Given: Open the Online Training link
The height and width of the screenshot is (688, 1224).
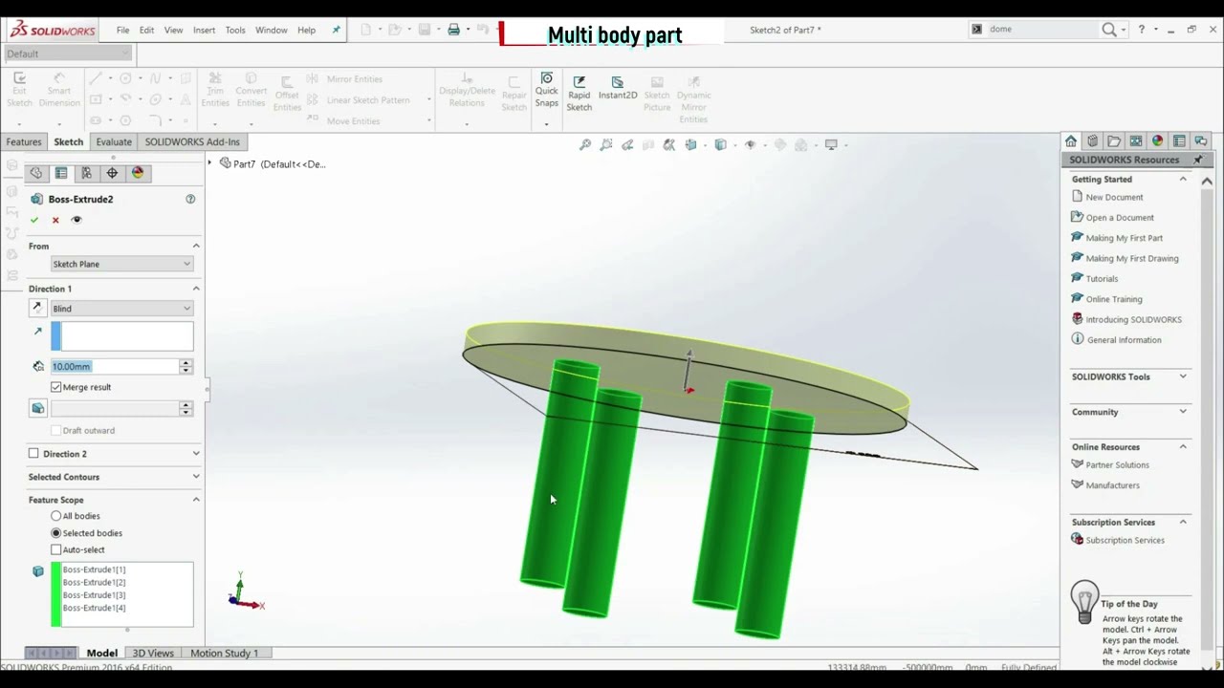Looking at the screenshot, I should 1114,299.
